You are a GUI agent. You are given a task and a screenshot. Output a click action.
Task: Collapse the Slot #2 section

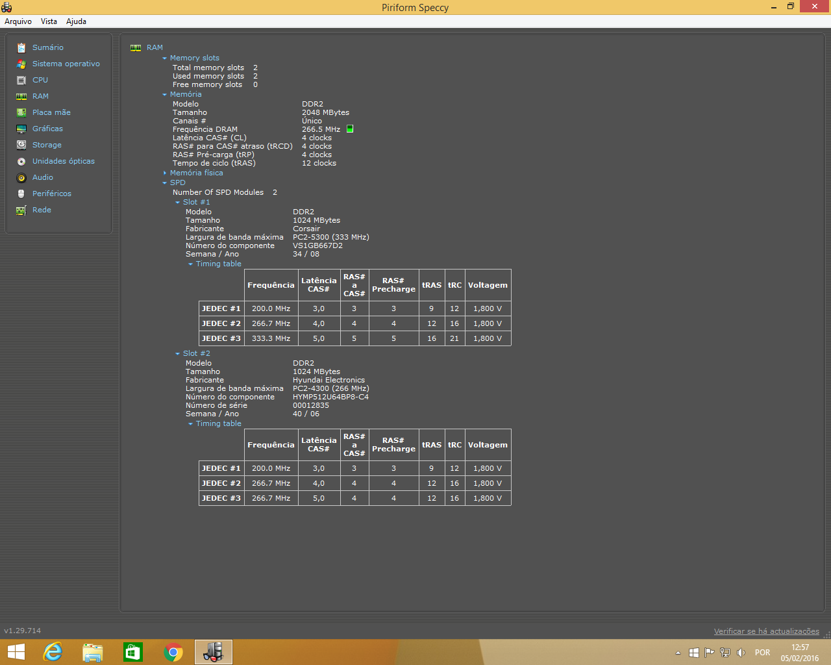tap(177, 354)
